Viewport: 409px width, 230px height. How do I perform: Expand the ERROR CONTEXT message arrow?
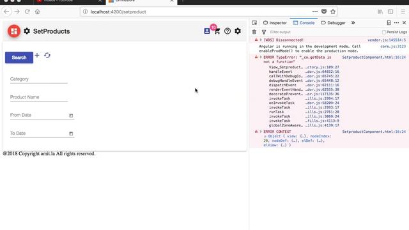click(x=261, y=132)
